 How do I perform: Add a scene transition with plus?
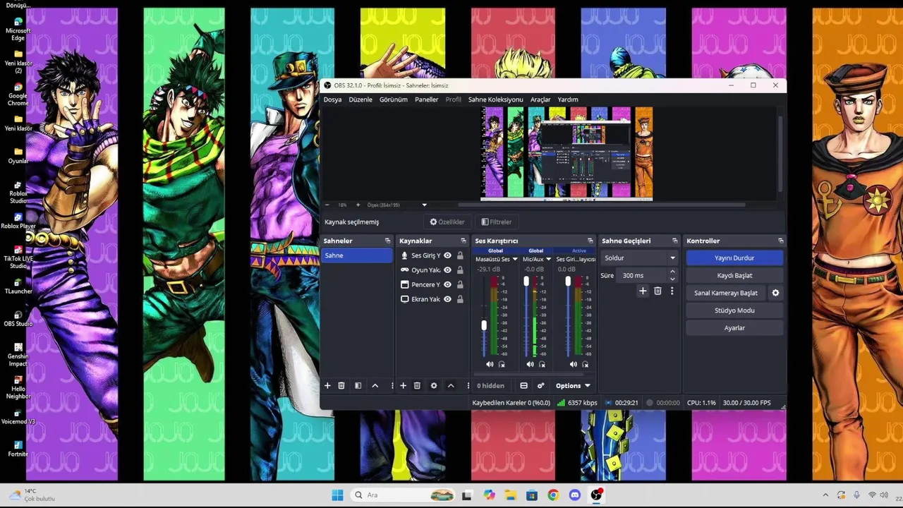643,291
